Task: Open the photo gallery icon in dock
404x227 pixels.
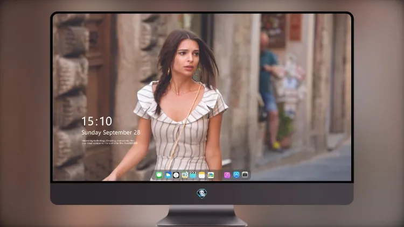Action: [x=211, y=175]
